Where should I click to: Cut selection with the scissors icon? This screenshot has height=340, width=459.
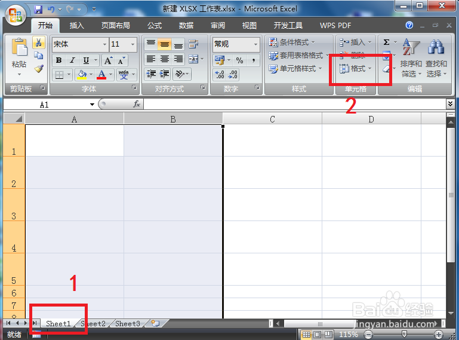tap(39, 42)
